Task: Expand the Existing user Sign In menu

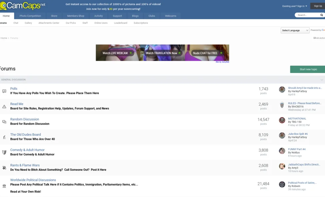Action: click(295, 6)
